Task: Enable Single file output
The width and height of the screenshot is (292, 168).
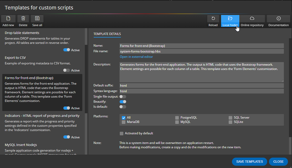Action: (x=123, y=97)
